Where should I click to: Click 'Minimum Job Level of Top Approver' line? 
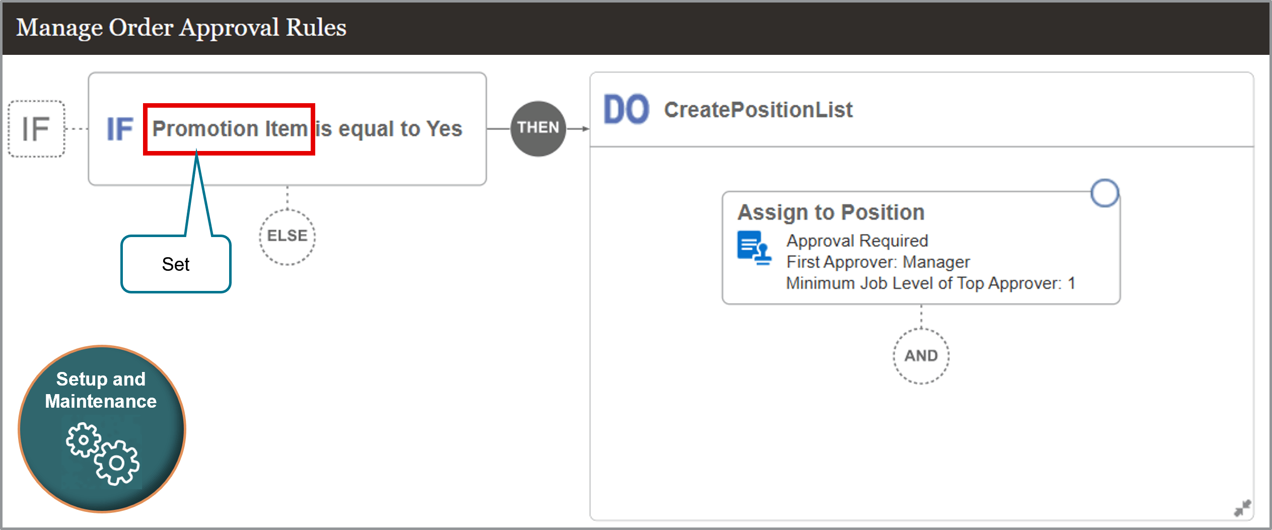tap(931, 283)
